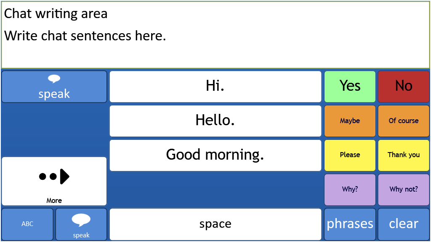Click the large speak button with bubble icon
The height and width of the screenshot is (242, 431).
54,87
